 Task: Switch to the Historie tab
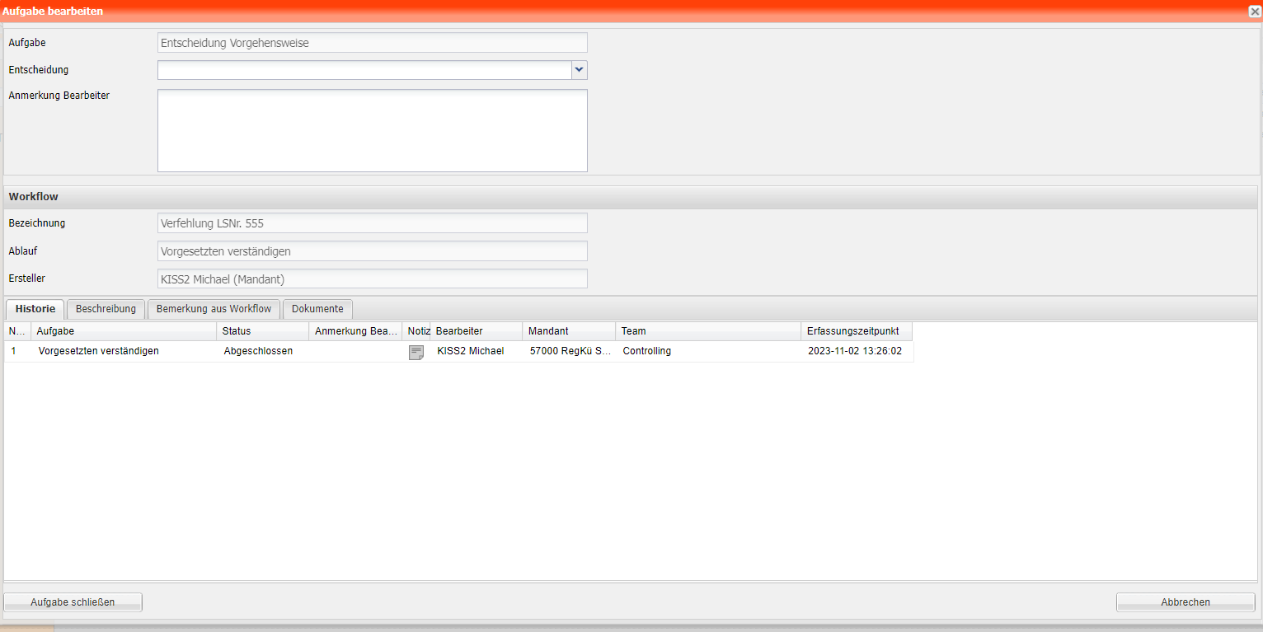pos(35,309)
